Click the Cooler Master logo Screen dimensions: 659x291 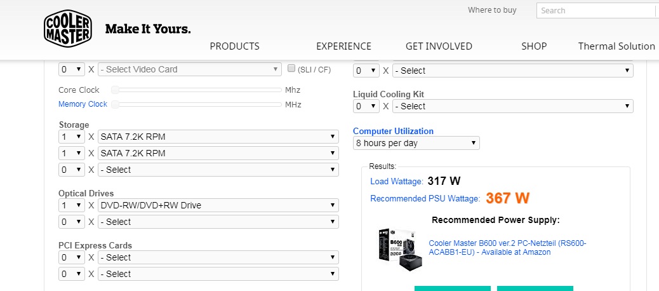pyautogui.click(x=67, y=29)
